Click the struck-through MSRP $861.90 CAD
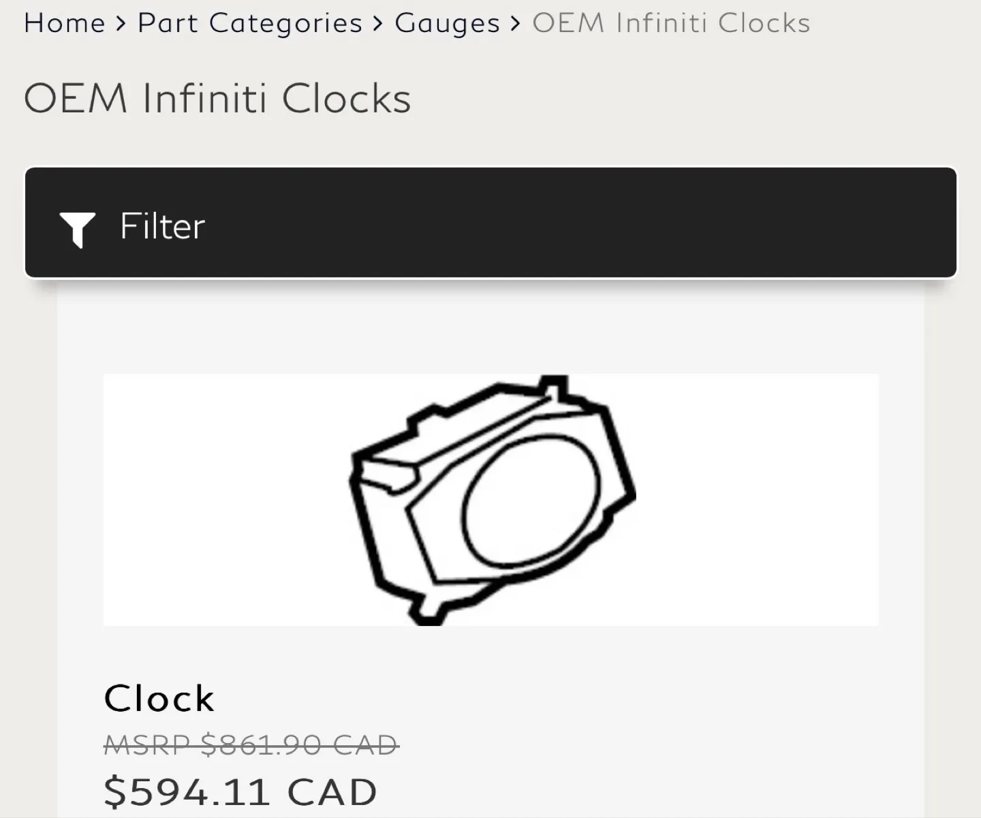This screenshot has width=981, height=818. [251, 745]
